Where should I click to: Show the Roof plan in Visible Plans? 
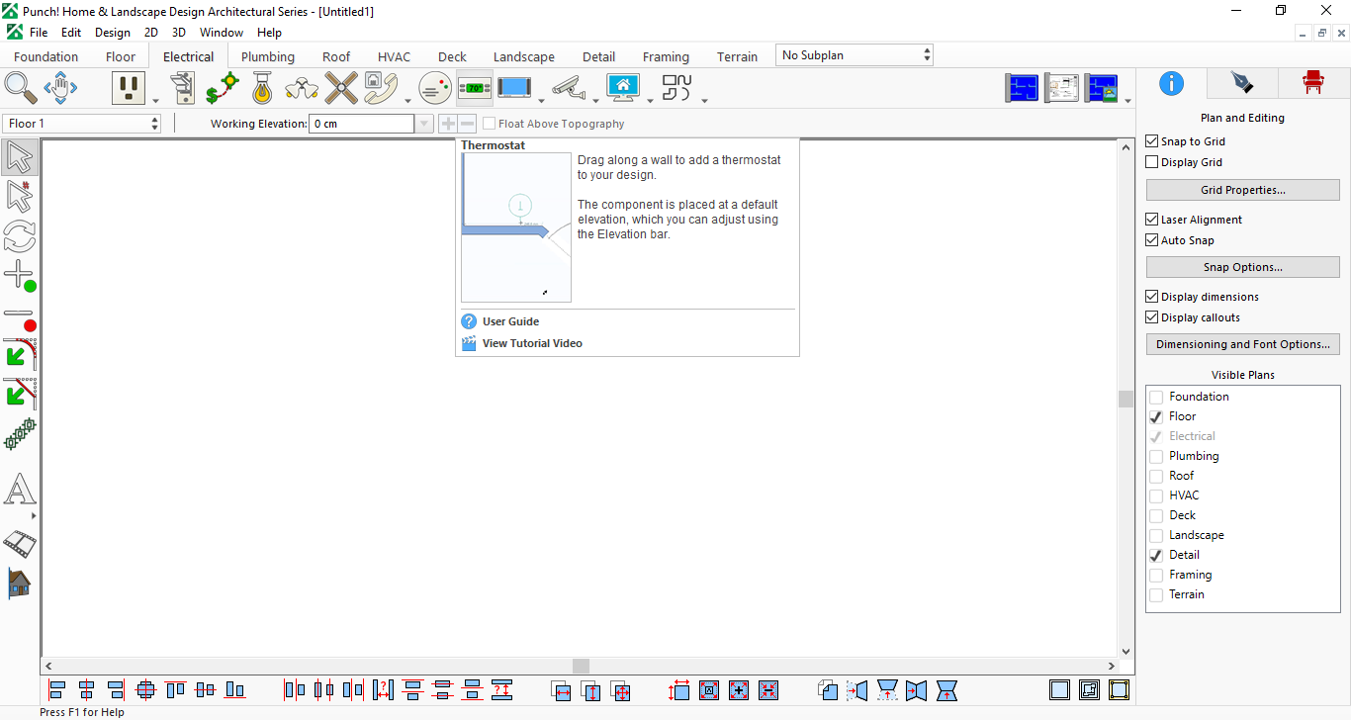coord(1156,476)
